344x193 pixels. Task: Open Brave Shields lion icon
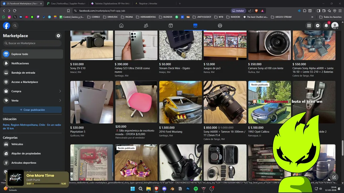256,11
